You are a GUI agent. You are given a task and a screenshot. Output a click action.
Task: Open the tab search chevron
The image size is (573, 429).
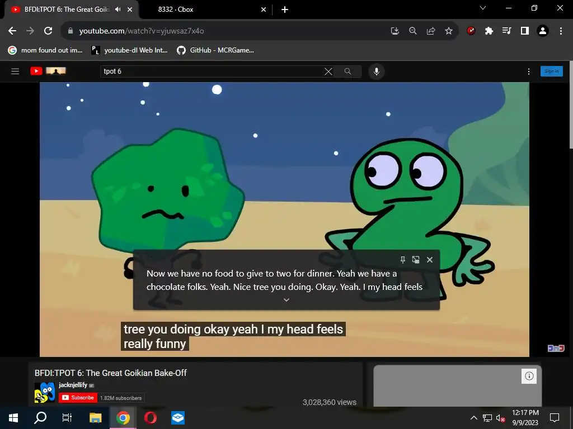pyautogui.click(x=483, y=8)
